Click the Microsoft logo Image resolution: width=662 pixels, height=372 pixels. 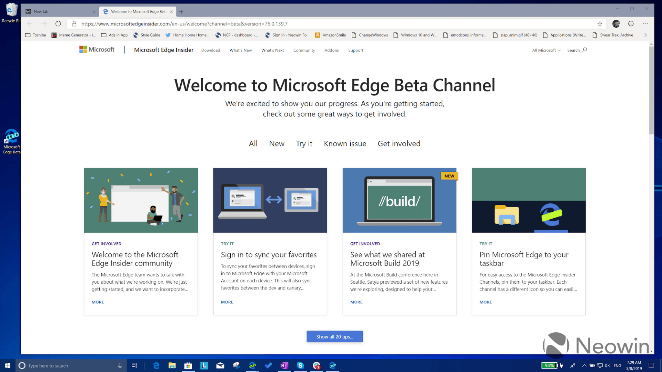coord(97,50)
